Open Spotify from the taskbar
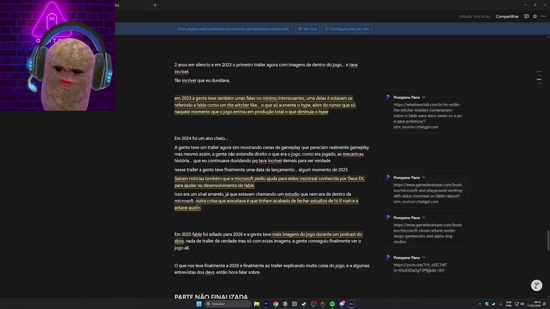 point(332,304)
